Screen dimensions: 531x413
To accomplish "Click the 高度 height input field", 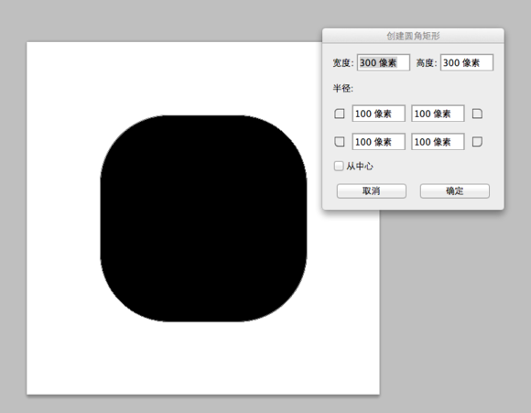I will (x=467, y=62).
